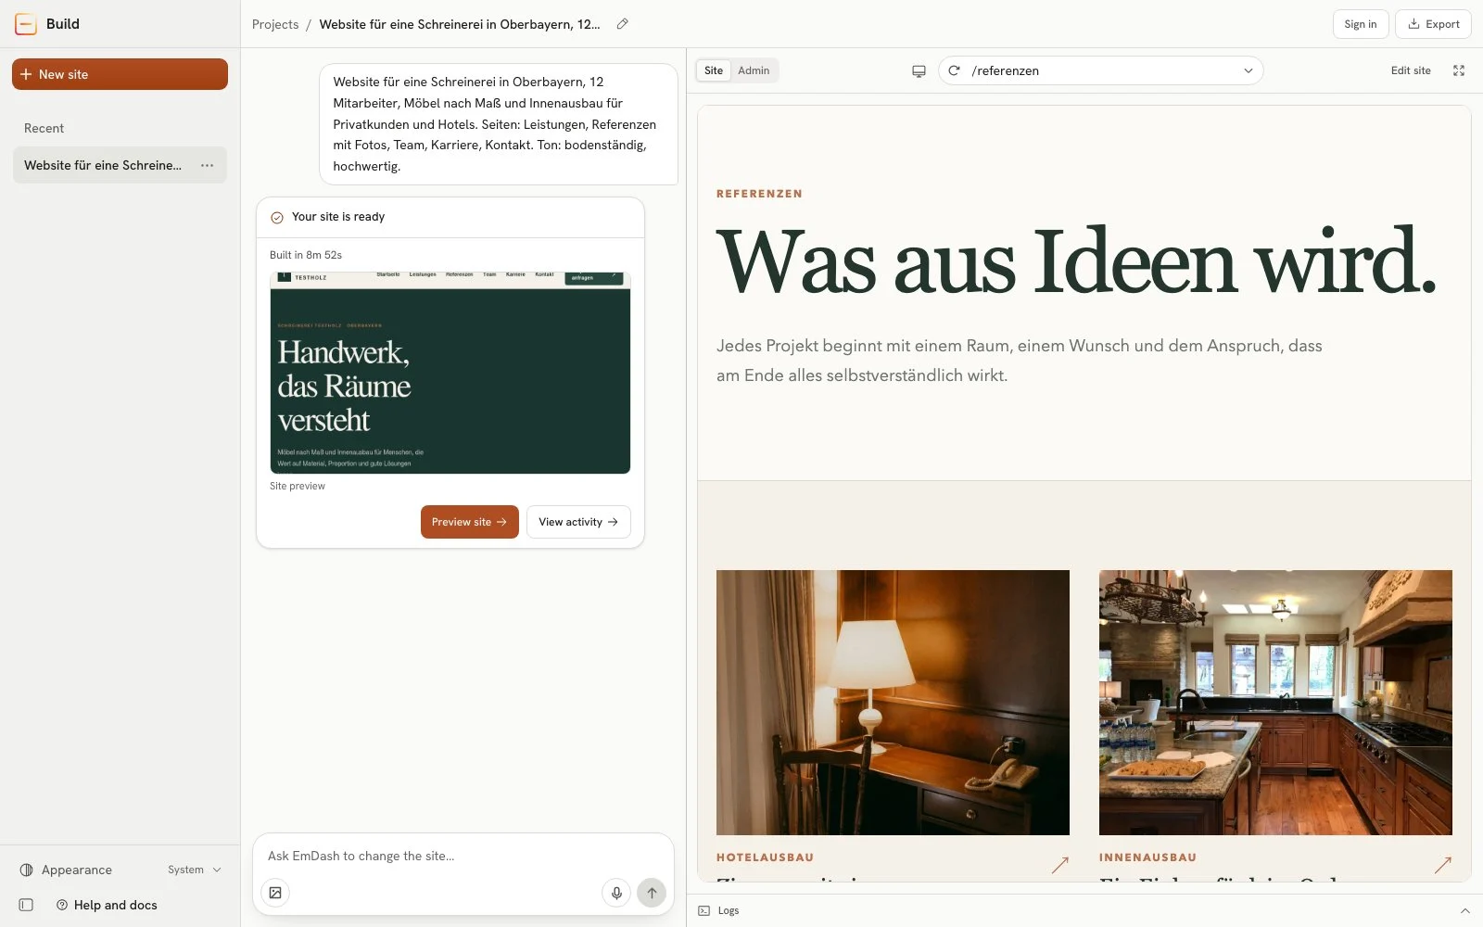The height and width of the screenshot is (927, 1483).
Task: Click the INNENAUSBAU category label
Action: 1147,857
